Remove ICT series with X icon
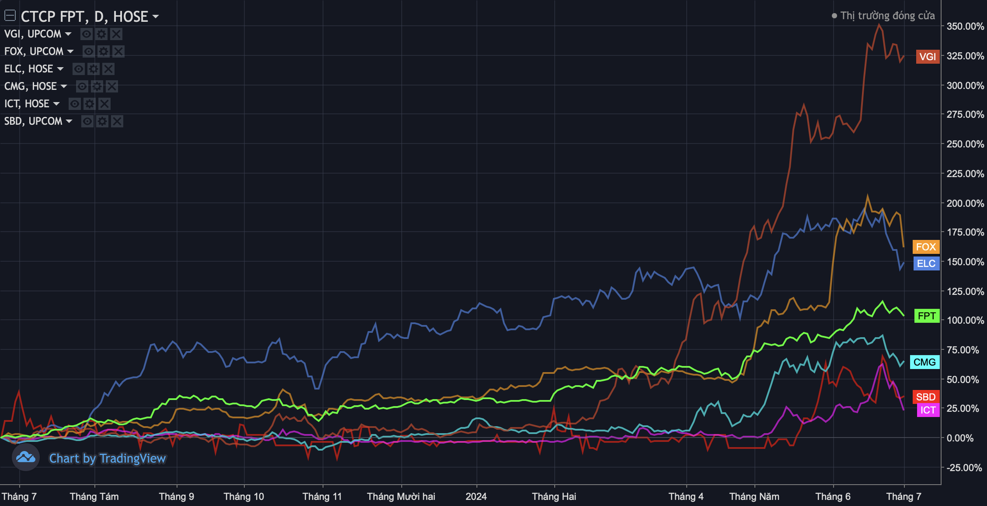Viewport: 987px width, 506px height. 104,104
